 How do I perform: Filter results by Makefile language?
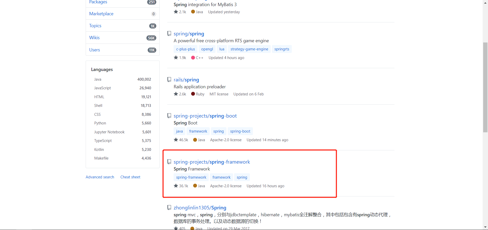click(123, 158)
